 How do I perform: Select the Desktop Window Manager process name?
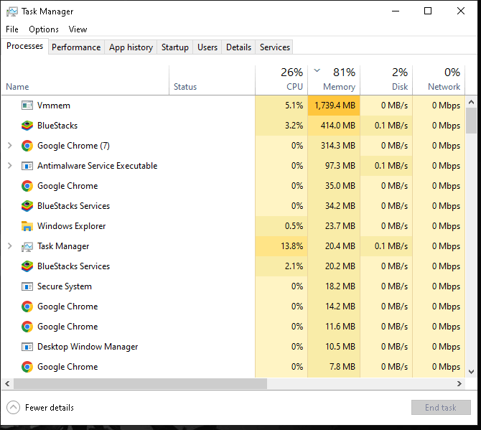click(x=88, y=347)
